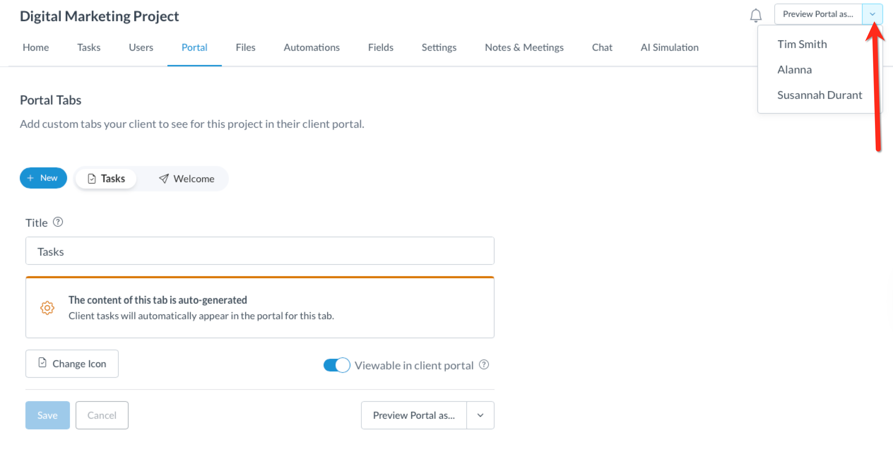Click the orange gear auto-generated icon

point(47,308)
